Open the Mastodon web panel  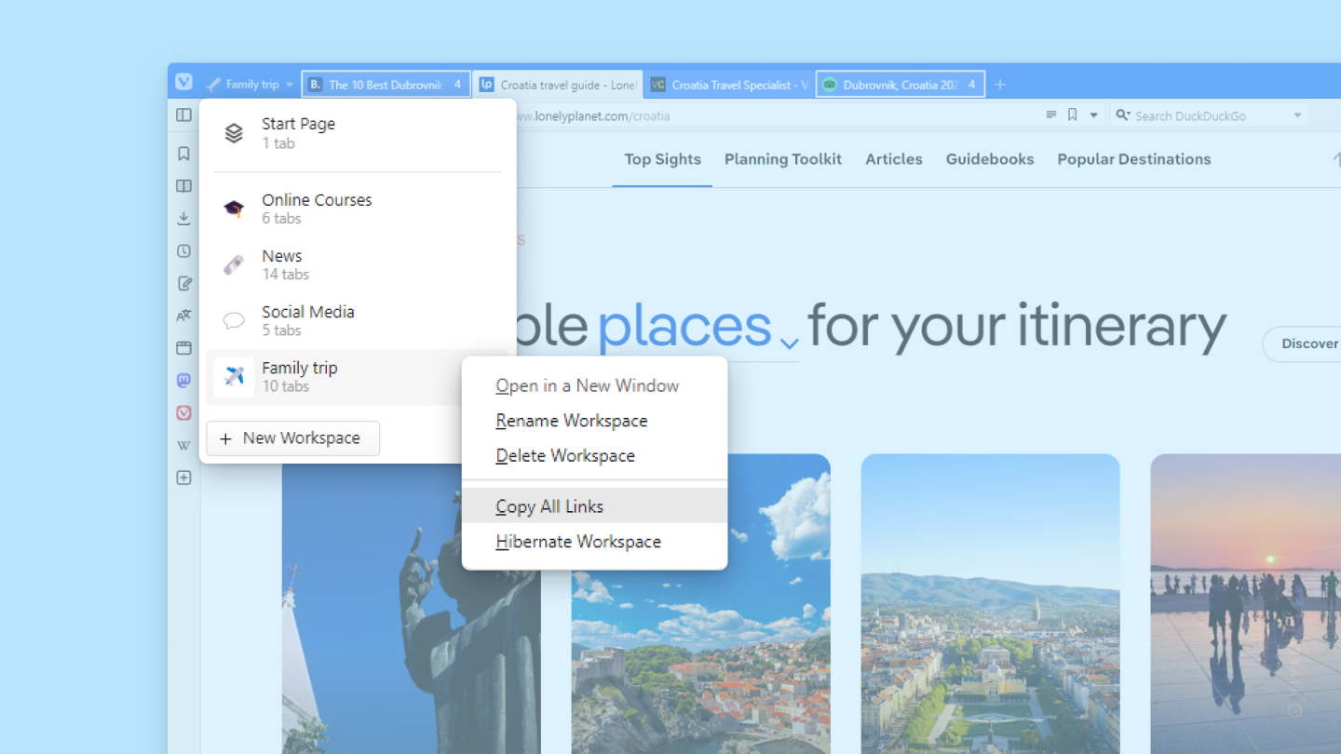[x=183, y=381]
